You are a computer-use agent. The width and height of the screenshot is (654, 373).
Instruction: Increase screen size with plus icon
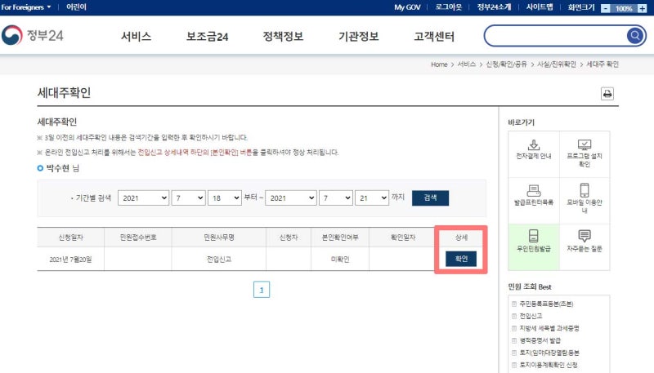(642, 8)
